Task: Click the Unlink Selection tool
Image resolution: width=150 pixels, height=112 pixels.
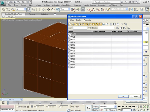Action: (x=8, y=9)
